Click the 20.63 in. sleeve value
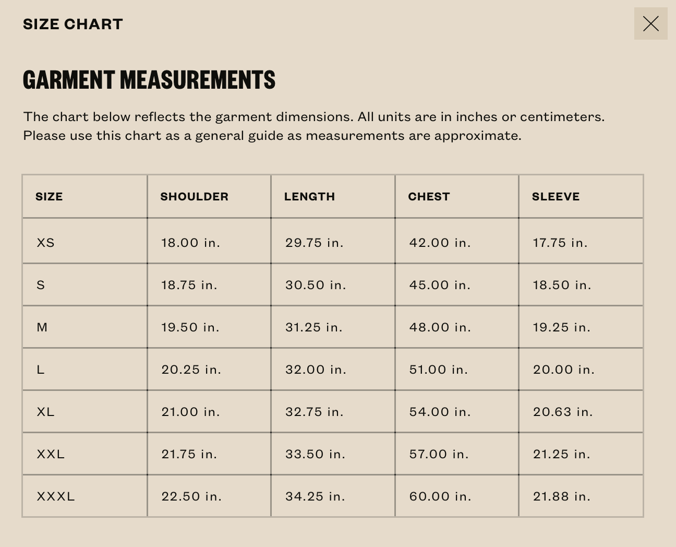This screenshot has width=676, height=547. 563,412
